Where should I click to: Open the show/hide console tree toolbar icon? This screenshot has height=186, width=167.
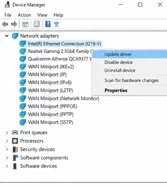click(x=25, y=24)
